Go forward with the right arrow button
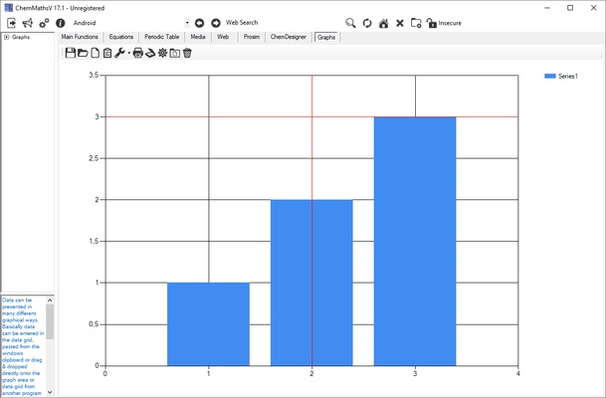 [216, 23]
